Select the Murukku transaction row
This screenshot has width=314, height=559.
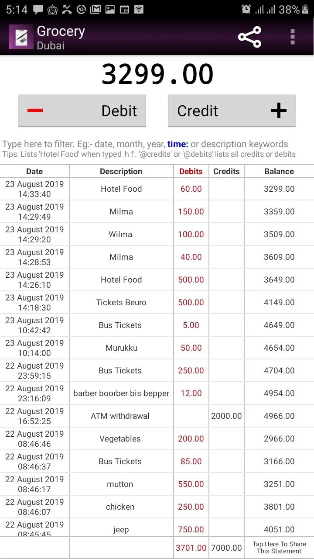157,348
